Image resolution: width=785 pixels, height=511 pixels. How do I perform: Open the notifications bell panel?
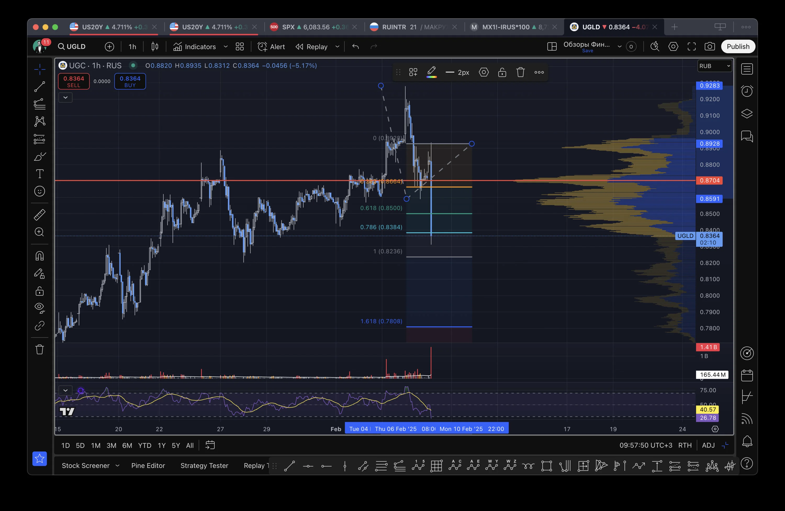tap(747, 441)
